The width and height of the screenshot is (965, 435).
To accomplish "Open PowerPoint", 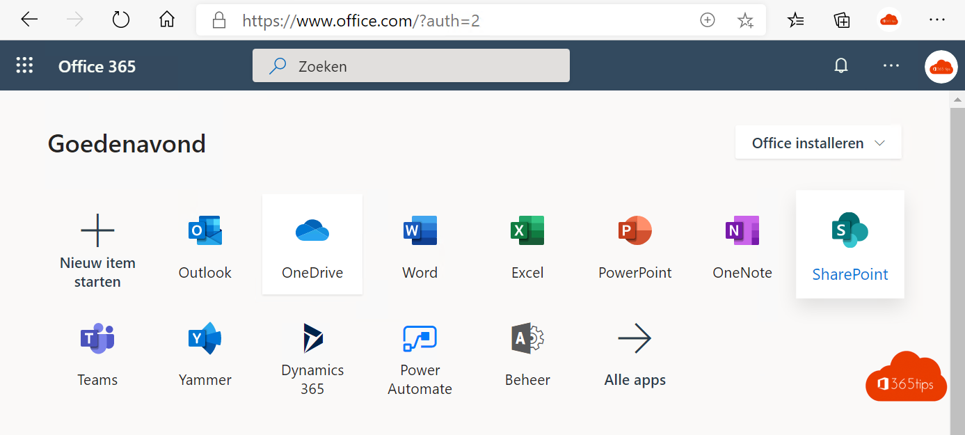I will (635, 244).
